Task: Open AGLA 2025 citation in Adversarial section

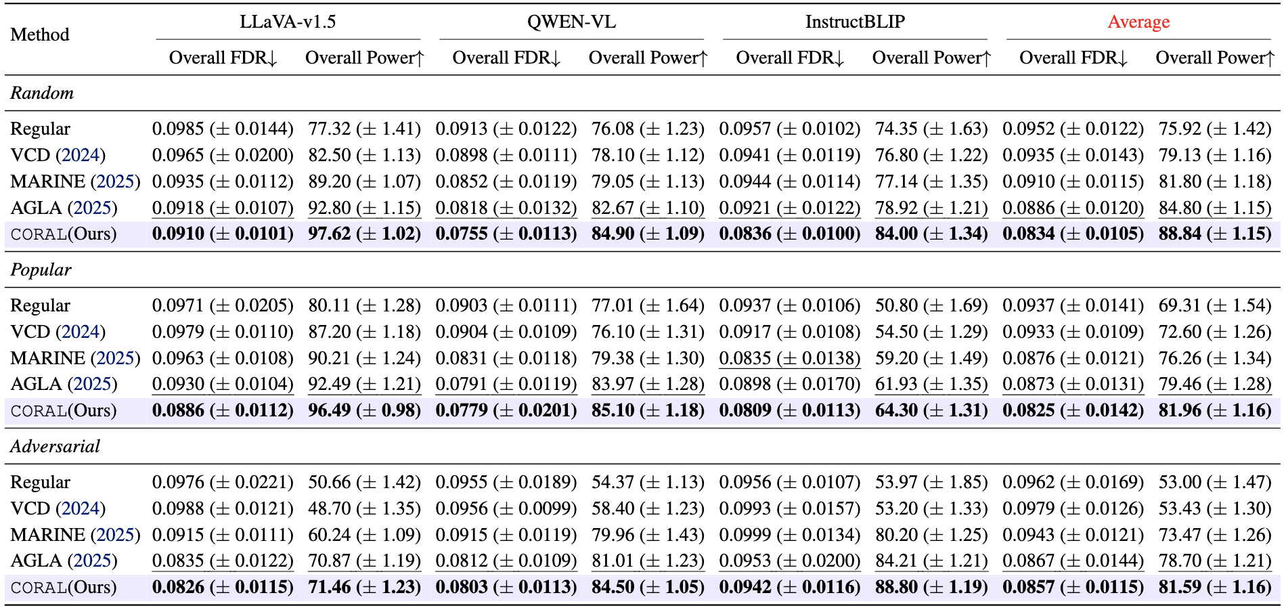Action: (x=92, y=561)
